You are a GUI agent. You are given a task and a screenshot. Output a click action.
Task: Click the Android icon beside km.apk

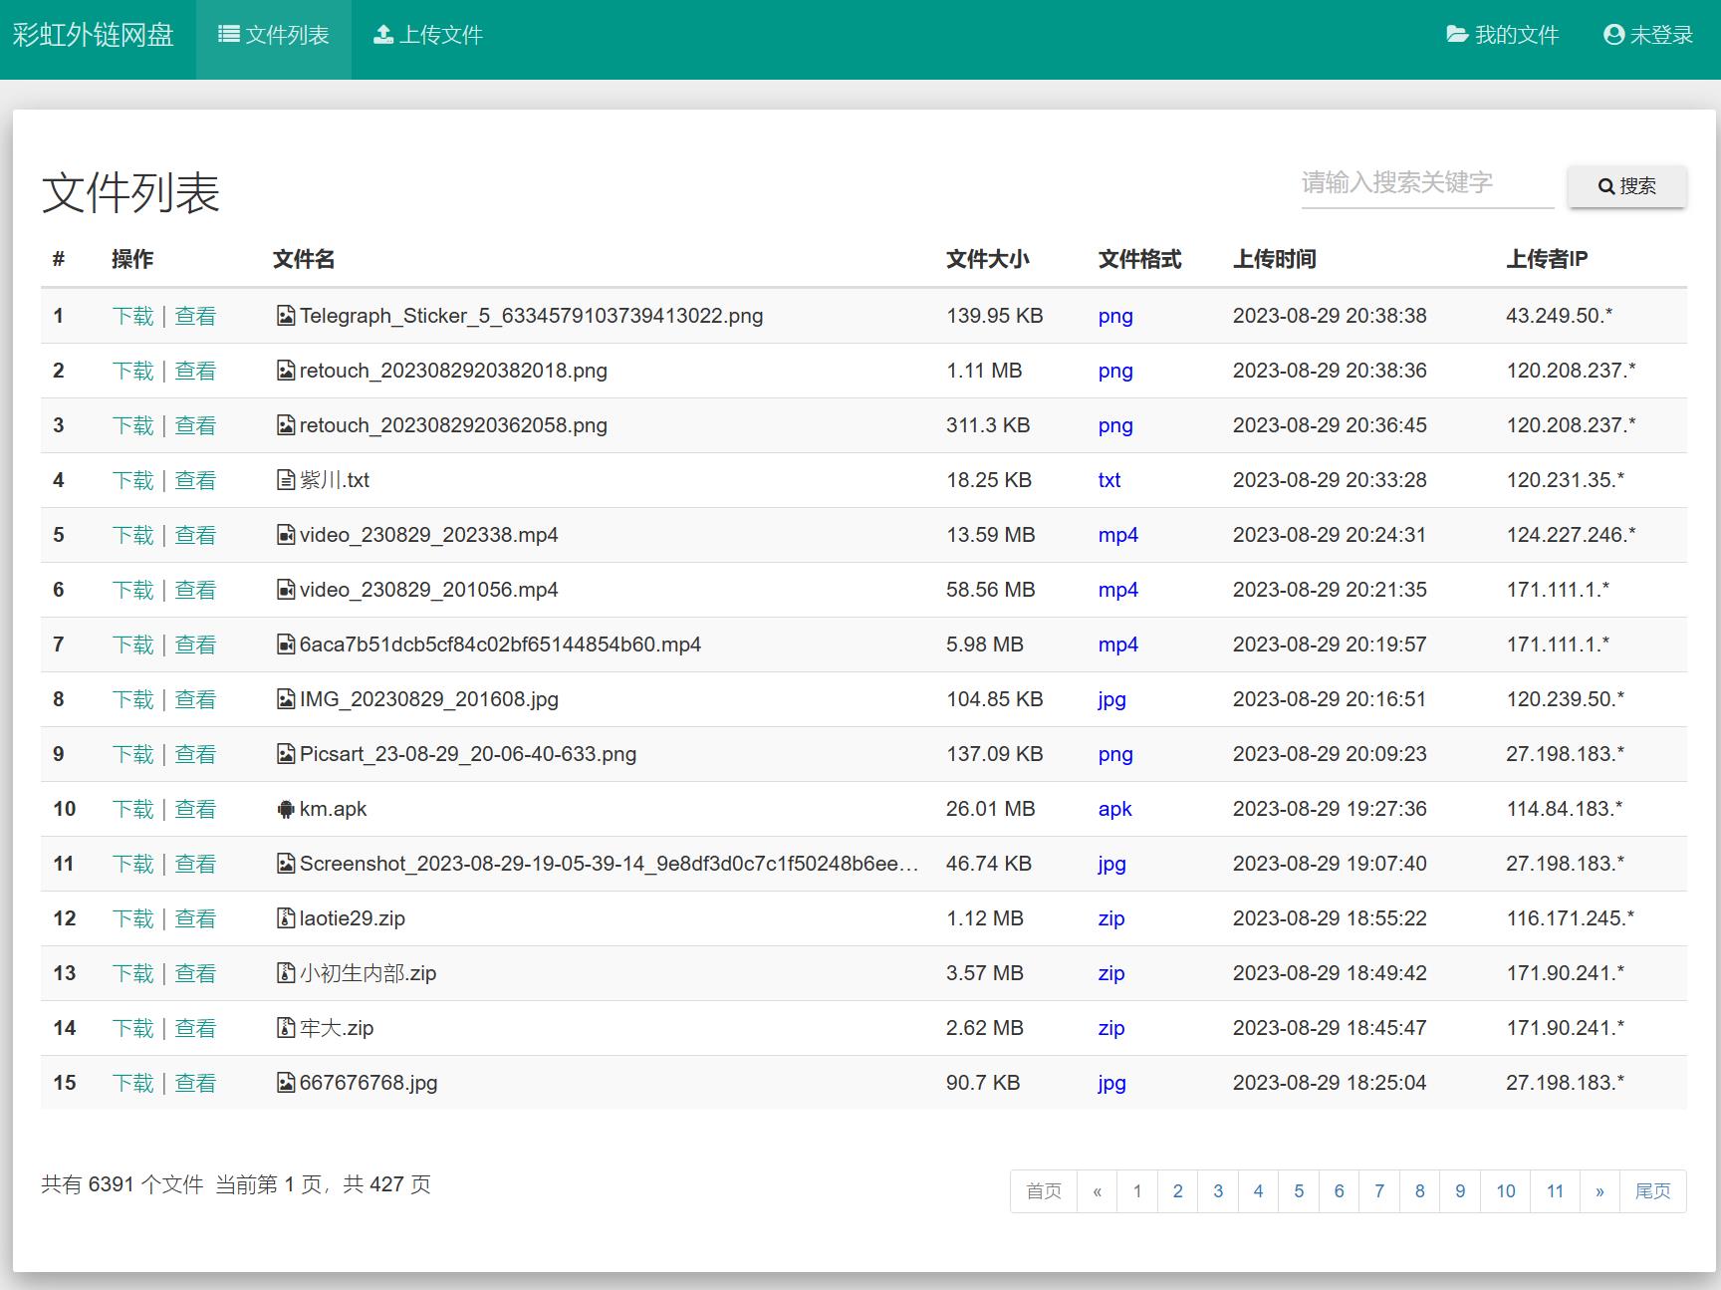[x=286, y=809]
